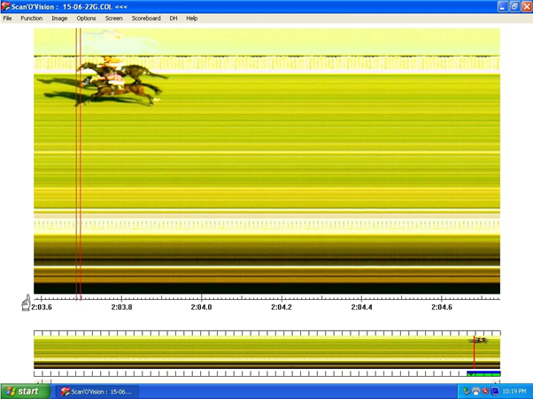Open the DH menu
The height and width of the screenshot is (399, 533).
(x=174, y=18)
